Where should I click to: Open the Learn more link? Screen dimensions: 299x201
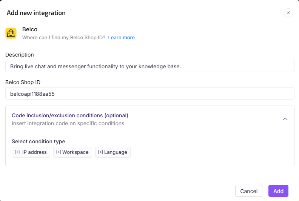point(121,38)
